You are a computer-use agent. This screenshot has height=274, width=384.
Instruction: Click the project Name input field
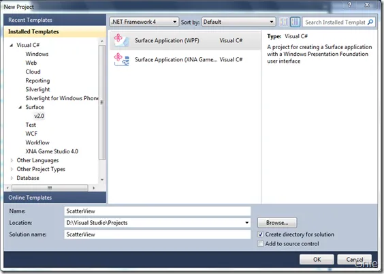(x=157, y=211)
